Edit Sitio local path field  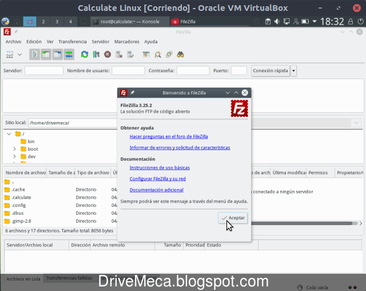point(73,123)
